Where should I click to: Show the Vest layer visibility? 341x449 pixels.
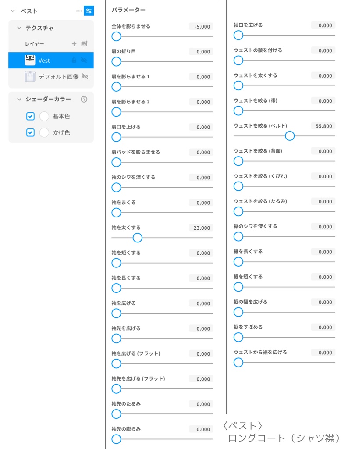[x=84, y=61]
